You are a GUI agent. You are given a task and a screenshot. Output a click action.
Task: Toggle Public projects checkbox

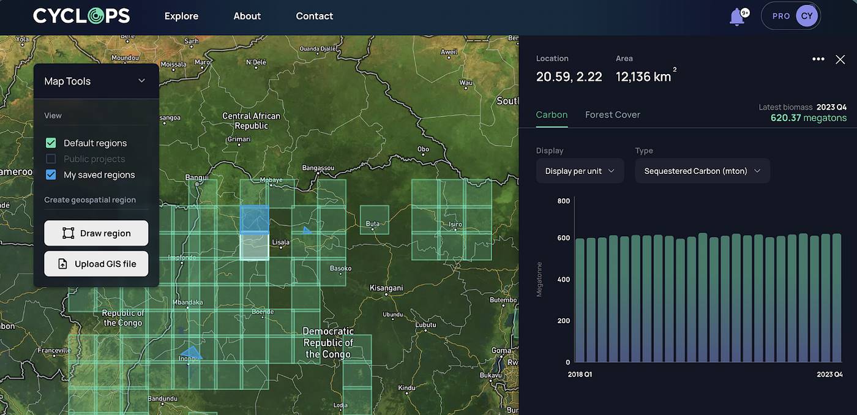(x=51, y=159)
